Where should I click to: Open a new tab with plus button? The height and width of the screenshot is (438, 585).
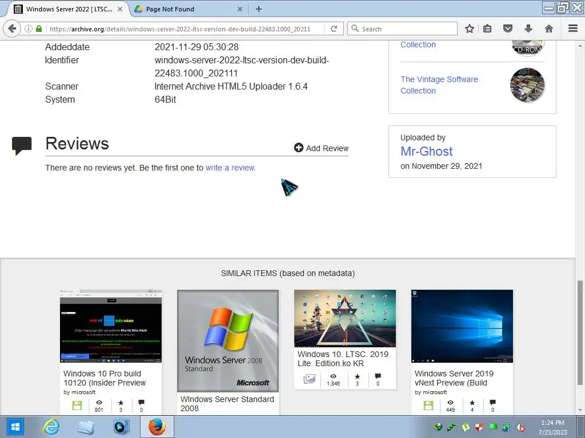(x=259, y=9)
